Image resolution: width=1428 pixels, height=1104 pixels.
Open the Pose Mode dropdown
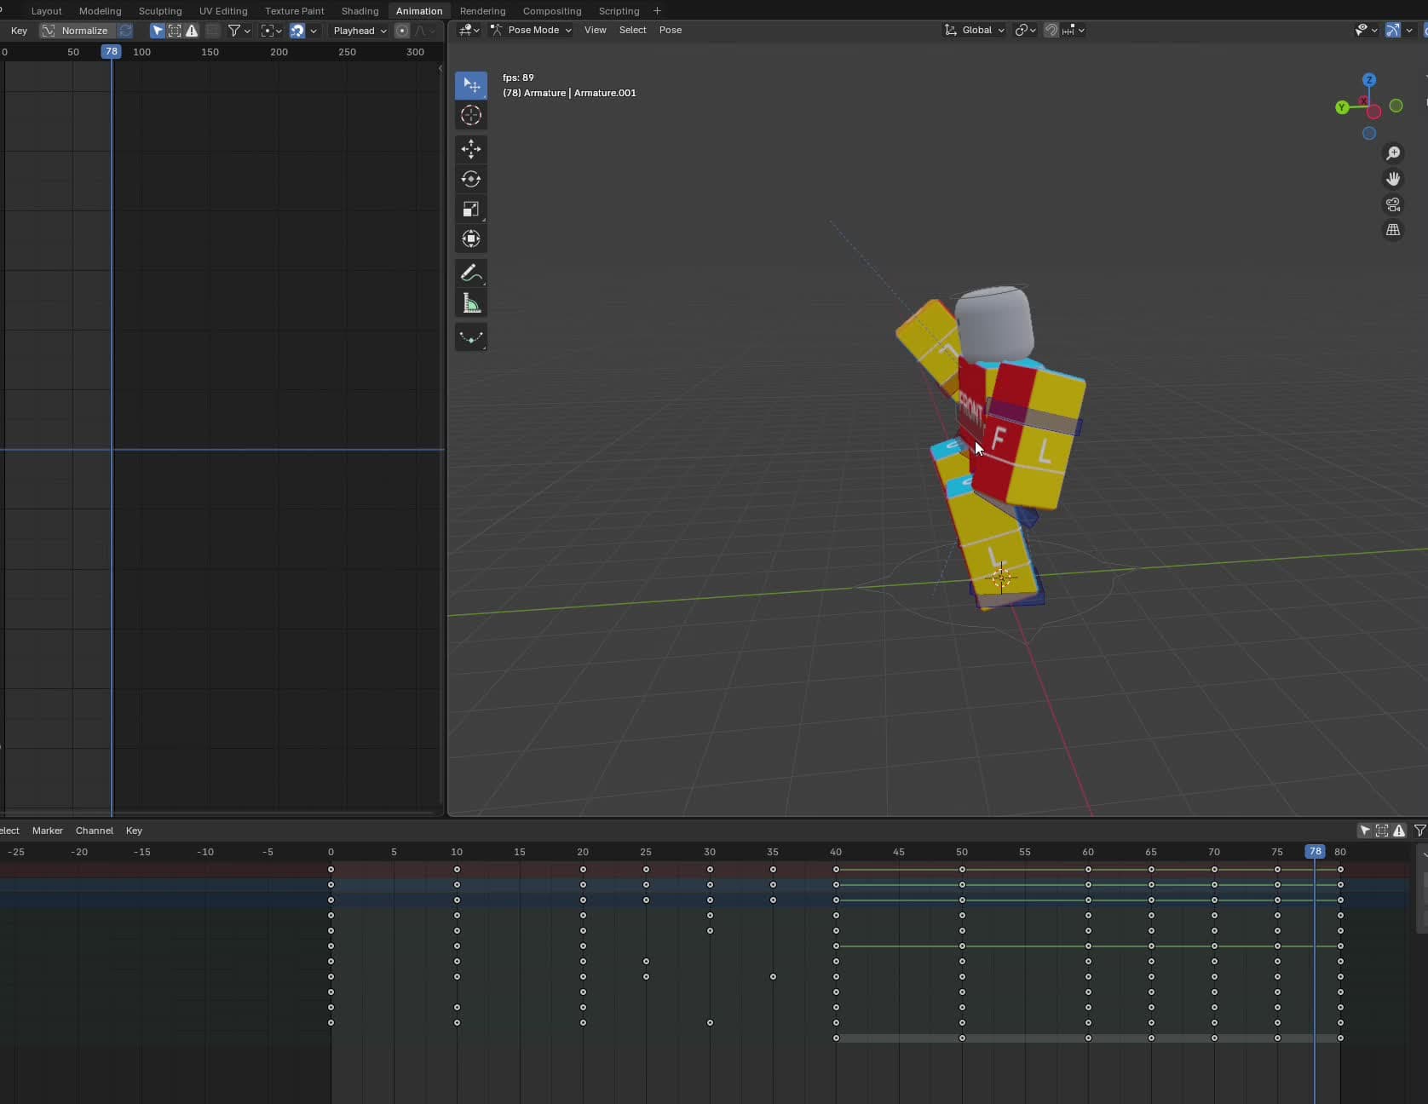click(532, 30)
